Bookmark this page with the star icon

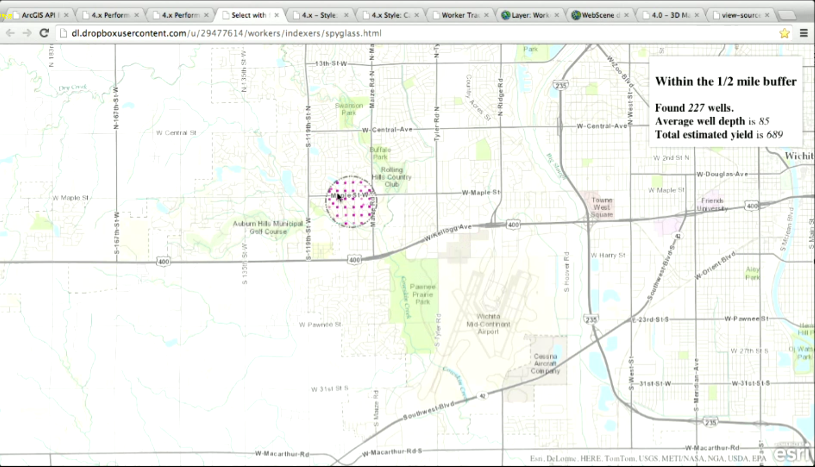(x=784, y=33)
